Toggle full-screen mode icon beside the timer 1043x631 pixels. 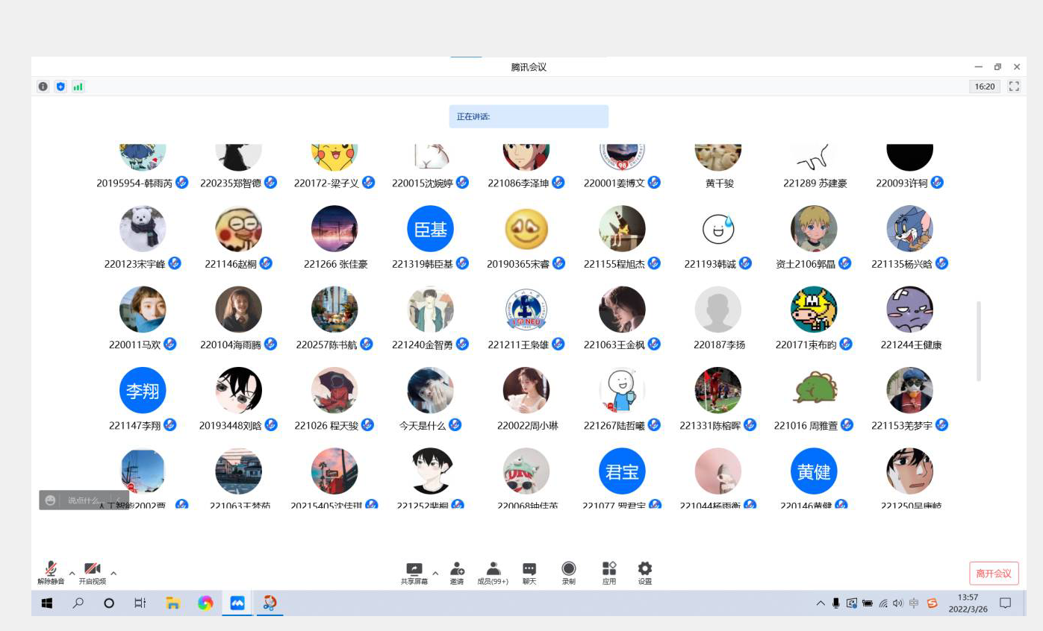[x=1014, y=87]
